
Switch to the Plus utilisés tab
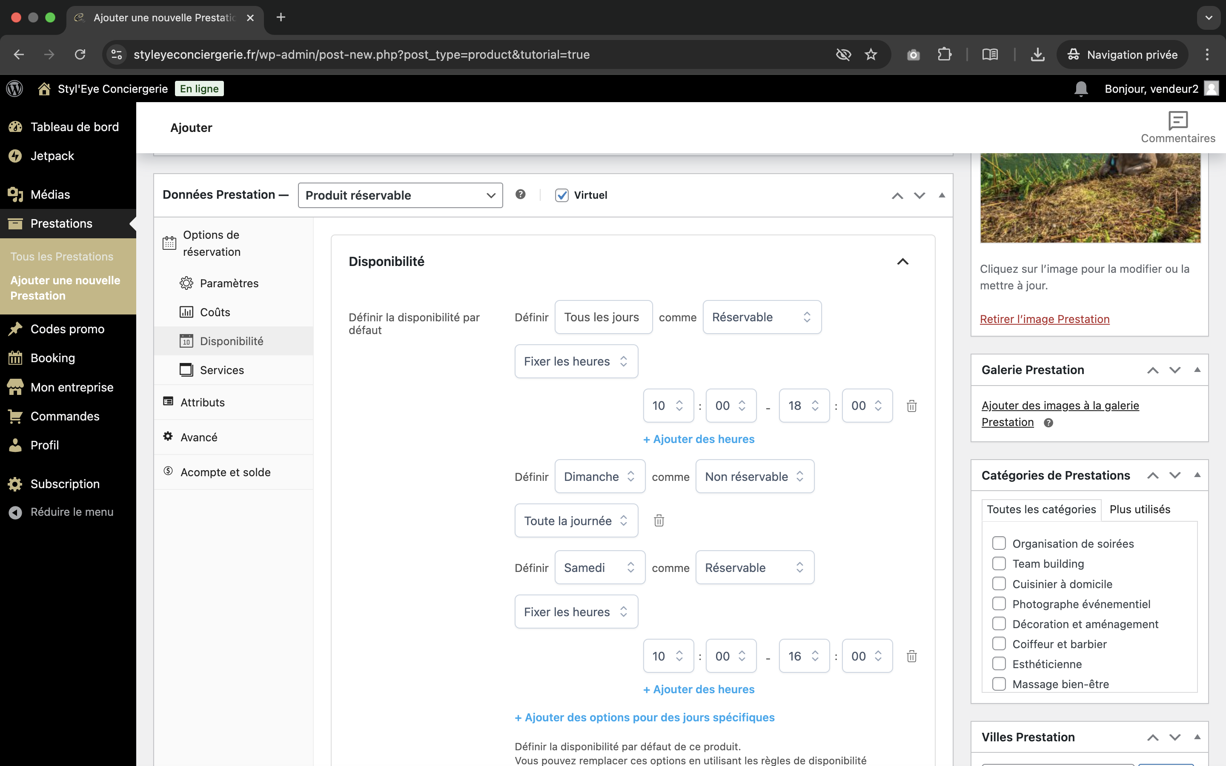[x=1139, y=509]
